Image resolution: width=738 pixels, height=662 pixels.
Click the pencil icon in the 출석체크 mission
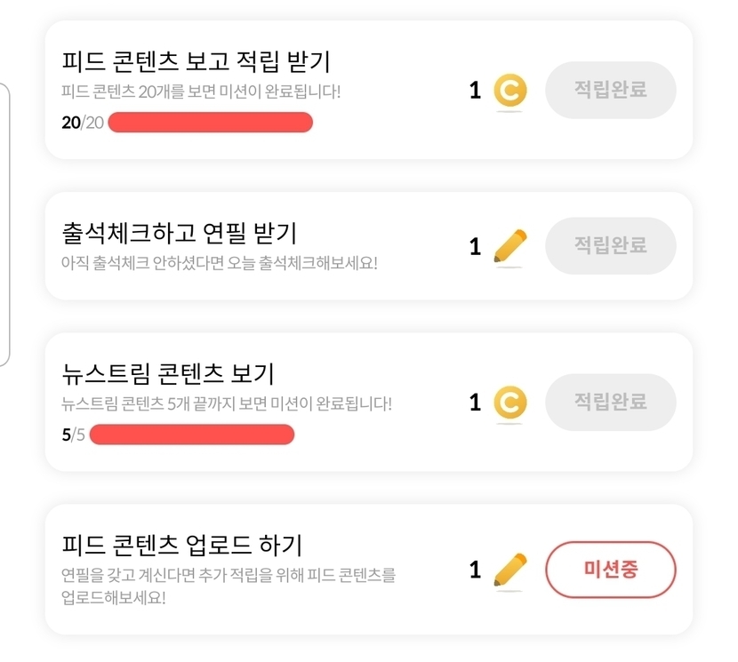click(509, 246)
